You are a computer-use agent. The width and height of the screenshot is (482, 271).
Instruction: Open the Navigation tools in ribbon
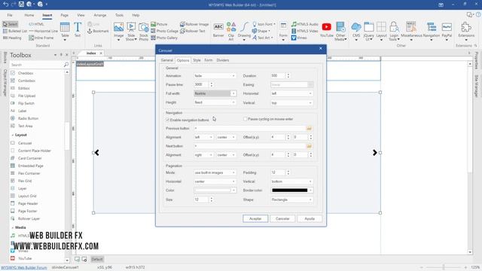(x=432, y=31)
